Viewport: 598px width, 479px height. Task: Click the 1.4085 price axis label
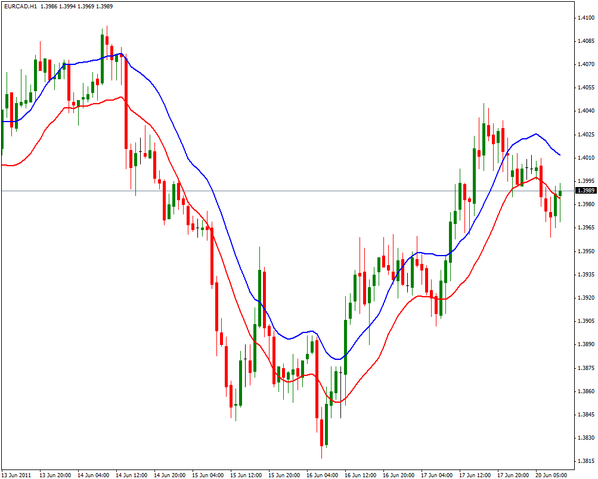click(x=586, y=41)
